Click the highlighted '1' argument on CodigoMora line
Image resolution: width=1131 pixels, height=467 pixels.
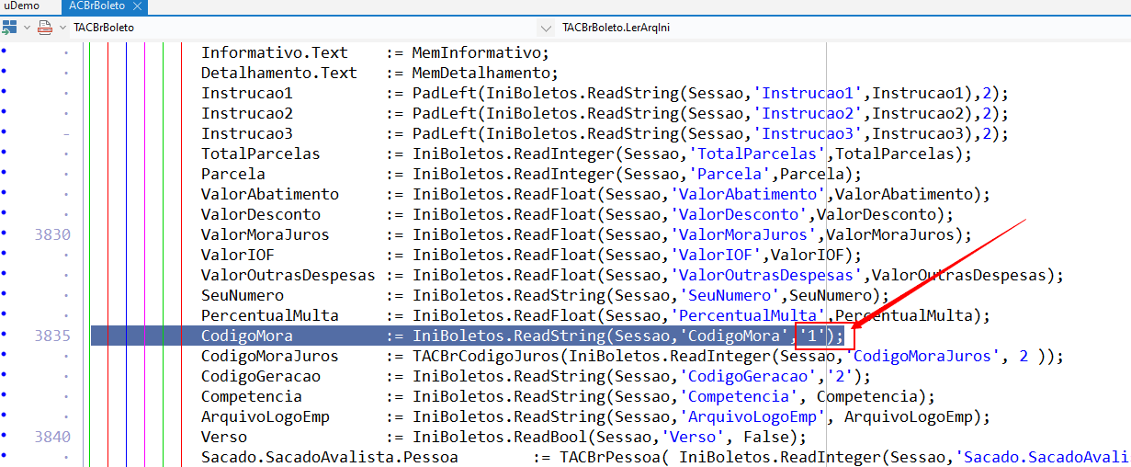[x=812, y=336]
